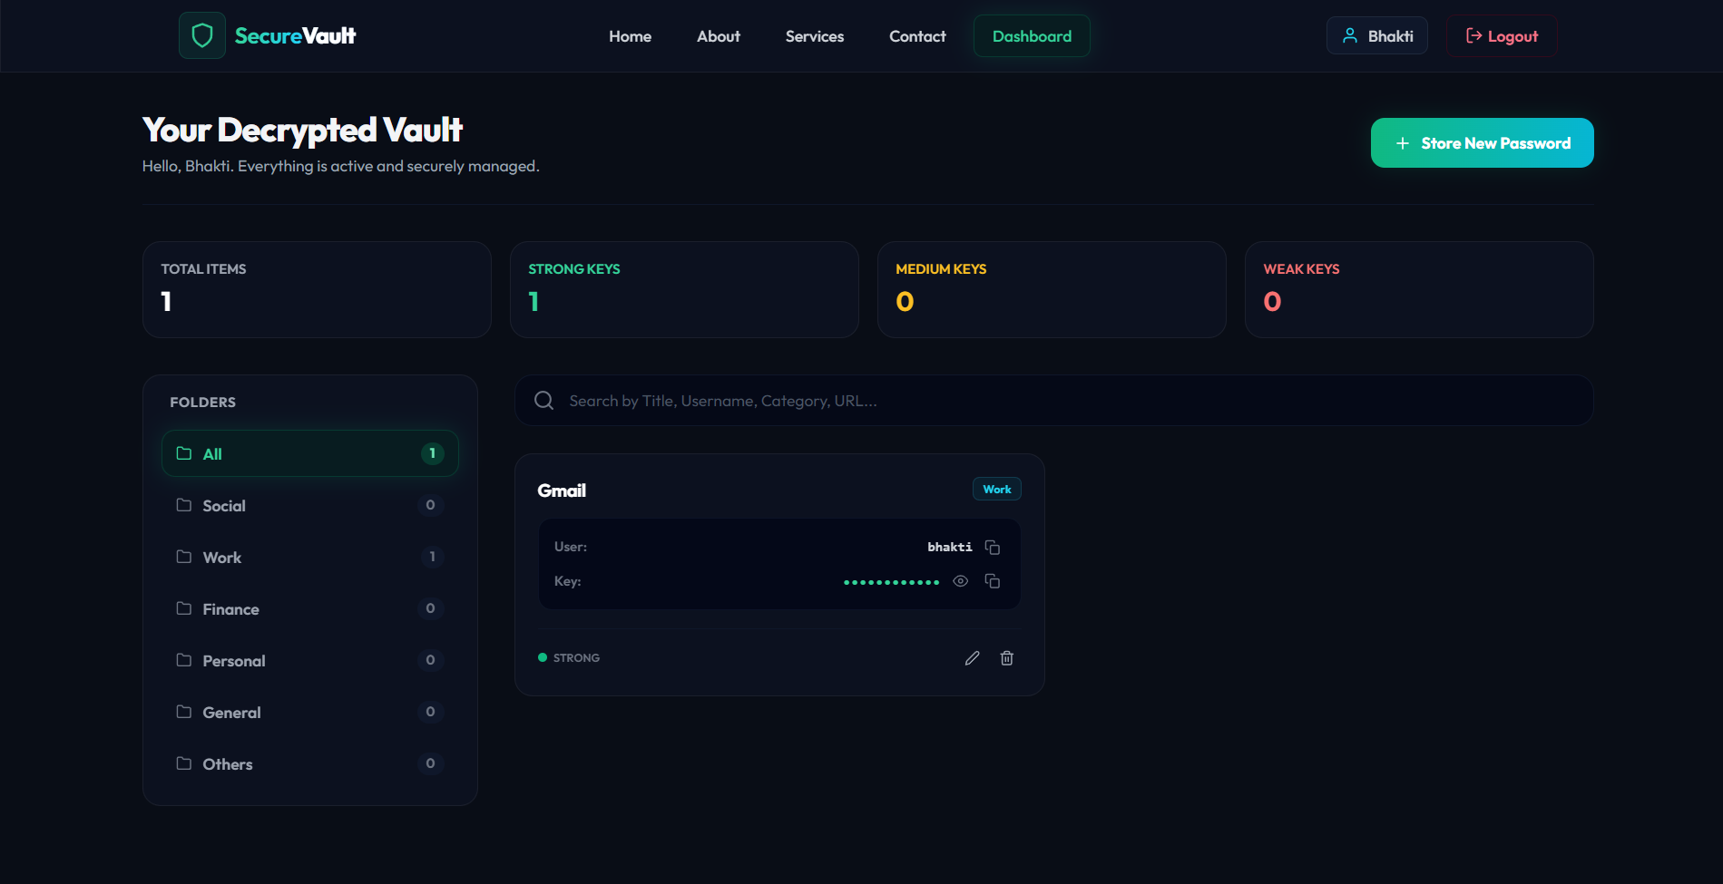Delete the Gmail entry with trash icon
This screenshot has width=1723, height=884.
click(1007, 658)
